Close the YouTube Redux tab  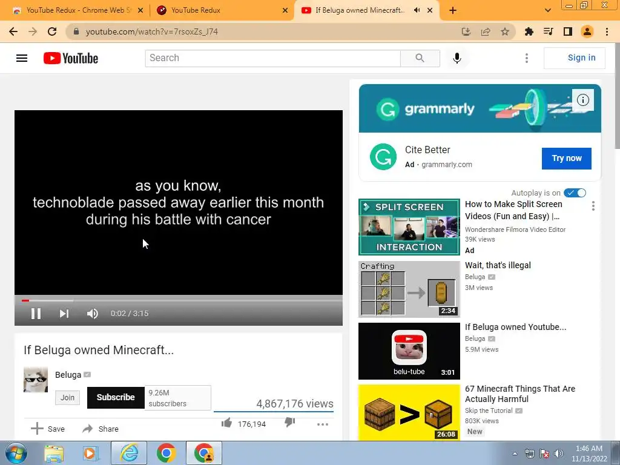[285, 10]
